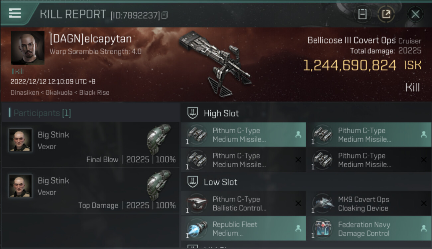Screen dimensions: 432x249
Task: Open elcapytan's character portrait
Action: (28, 48)
